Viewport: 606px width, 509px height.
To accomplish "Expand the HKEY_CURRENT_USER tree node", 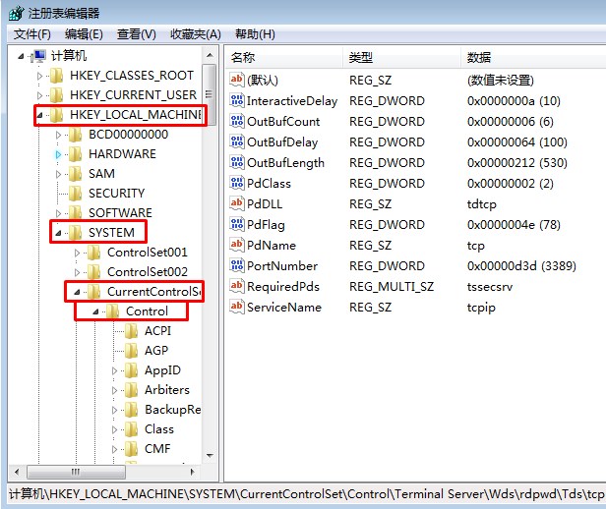I will [40, 95].
